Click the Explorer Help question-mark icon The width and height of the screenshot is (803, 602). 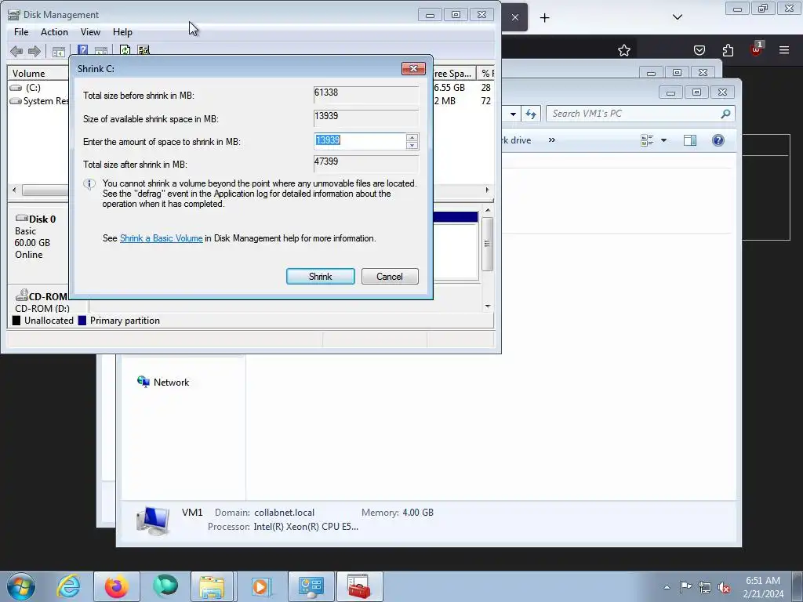(718, 140)
